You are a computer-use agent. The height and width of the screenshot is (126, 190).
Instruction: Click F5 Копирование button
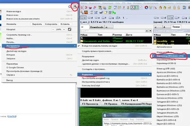pyautogui.click(x=131, y=104)
